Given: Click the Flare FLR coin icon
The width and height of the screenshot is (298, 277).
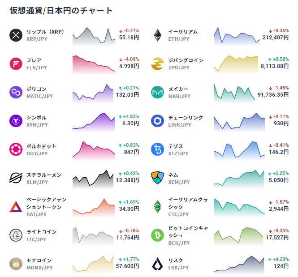Looking at the screenshot, I should 16,64.
